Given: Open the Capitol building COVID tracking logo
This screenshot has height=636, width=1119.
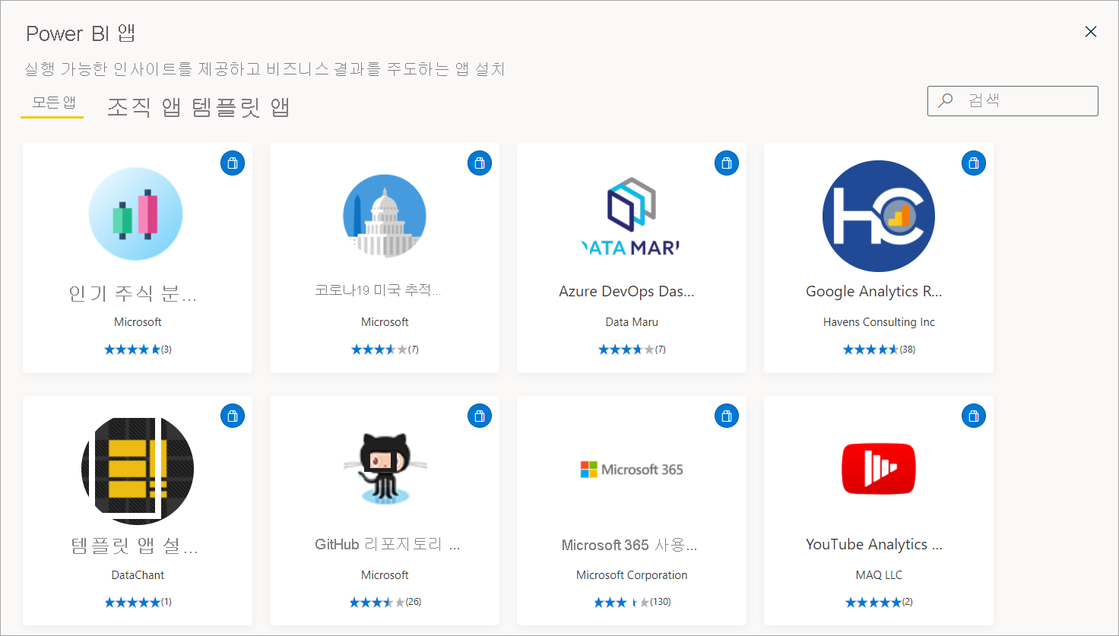Looking at the screenshot, I should pyautogui.click(x=385, y=216).
